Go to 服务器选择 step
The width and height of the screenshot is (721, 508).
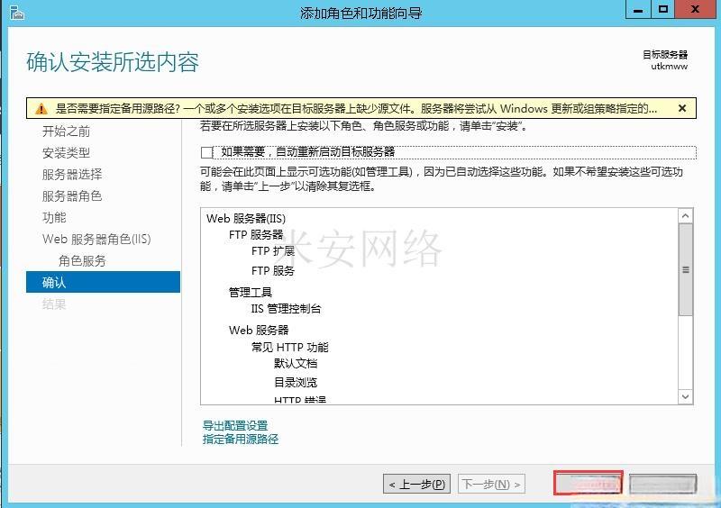(x=72, y=174)
